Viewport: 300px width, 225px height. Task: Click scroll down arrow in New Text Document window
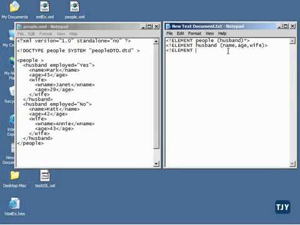tap(292, 164)
